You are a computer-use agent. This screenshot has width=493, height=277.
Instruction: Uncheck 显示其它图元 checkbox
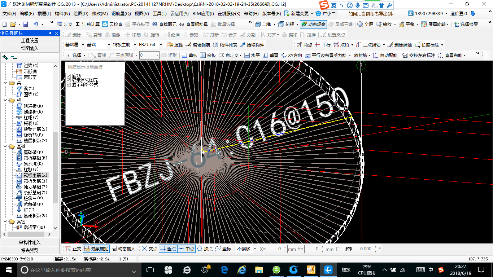[69, 80]
